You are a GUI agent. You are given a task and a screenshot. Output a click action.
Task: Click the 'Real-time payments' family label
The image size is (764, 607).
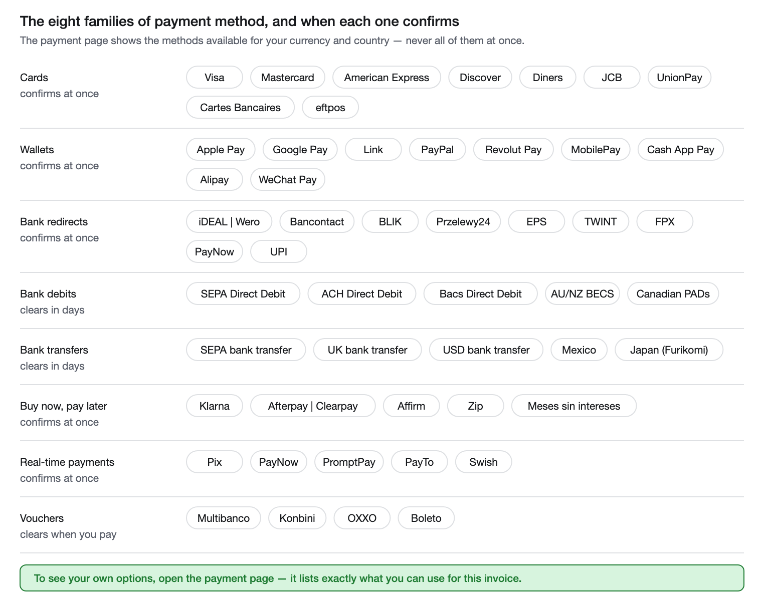click(67, 462)
